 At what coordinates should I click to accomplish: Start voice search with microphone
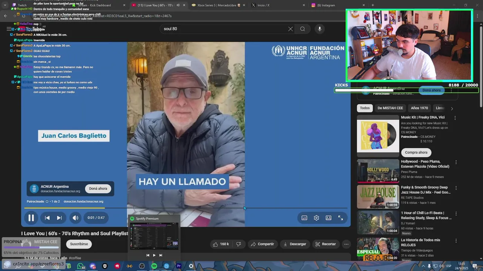pyautogui.click(x=320, y=29)
